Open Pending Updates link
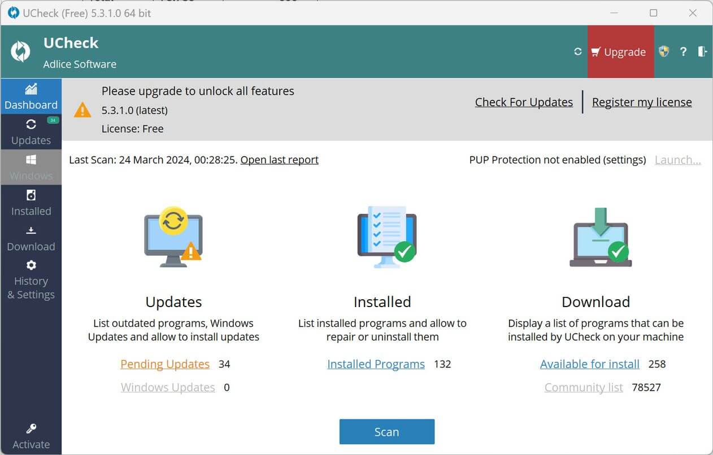The image size is (713, 455). pos(165,364)
